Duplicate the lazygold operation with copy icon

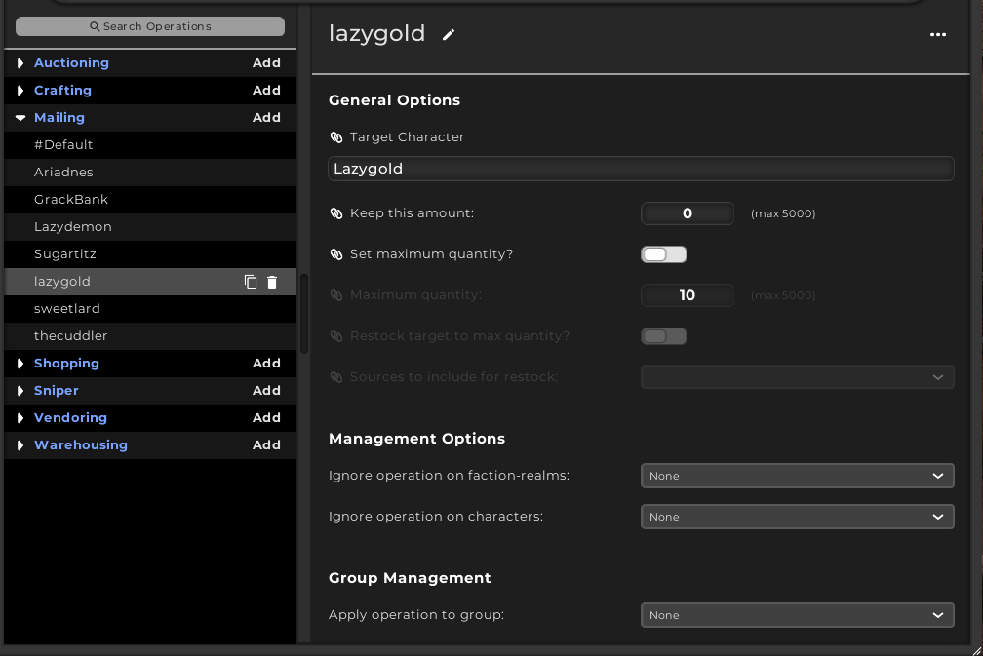[x=251, y=282]
